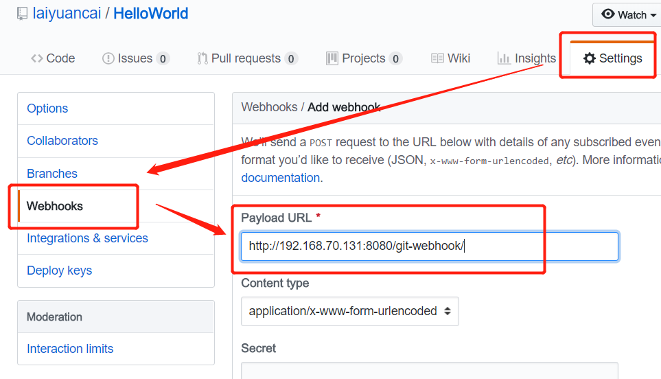Click the Issues tab exclamation icon
Viewport: 661px width, 379px height.
108,59
